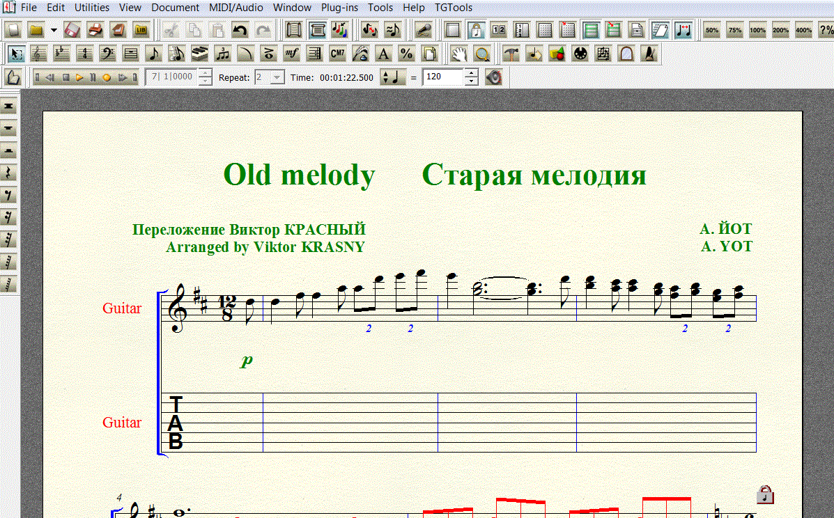This screenshot has height=518, width=834.
Task: Open the Utilities menu
Action: pos(92,8)
